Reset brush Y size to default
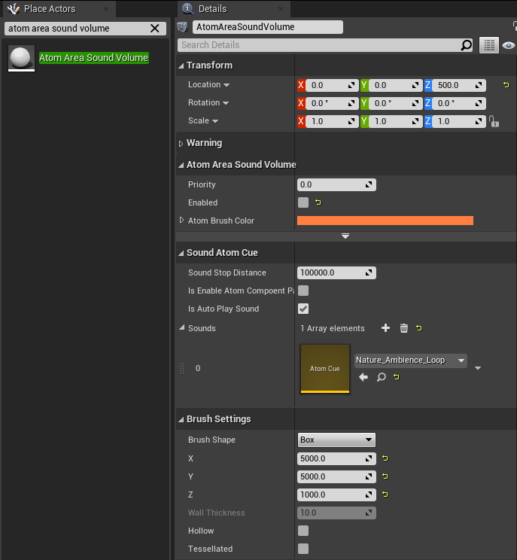This screenshot has width=517, height=560. tap(385, 476)
